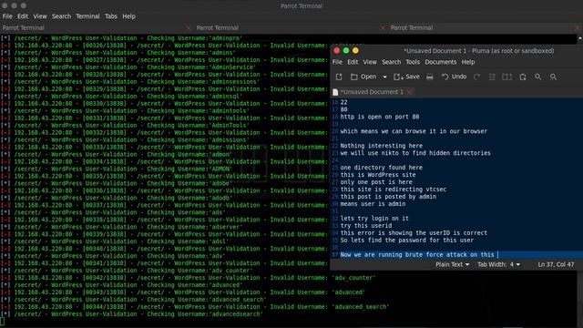
Task: Open Pluma Tools menu
Action: tap(413, 62)
